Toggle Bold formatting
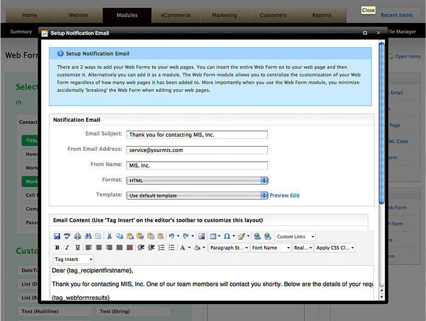Image resolution: width=426 pixels, height=321 pixels. (x=57, y=247)
